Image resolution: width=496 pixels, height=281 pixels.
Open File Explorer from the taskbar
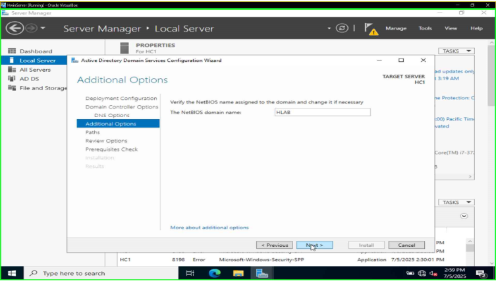(238, 273)
